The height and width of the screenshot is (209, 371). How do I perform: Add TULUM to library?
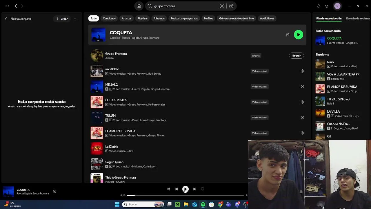(x=302, y=118)
